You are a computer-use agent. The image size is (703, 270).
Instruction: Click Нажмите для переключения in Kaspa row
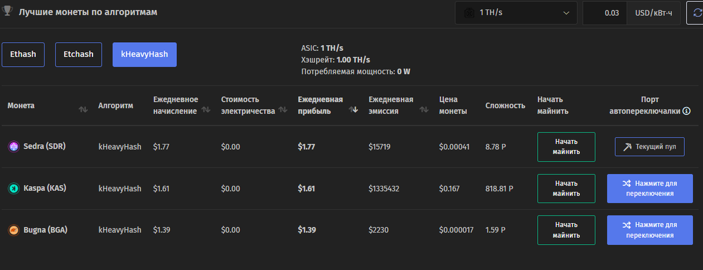pos(650,189)
